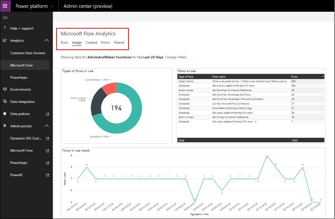The image size is (335, 219).
Task: Open the Created tab
Action: pos(91,43)
